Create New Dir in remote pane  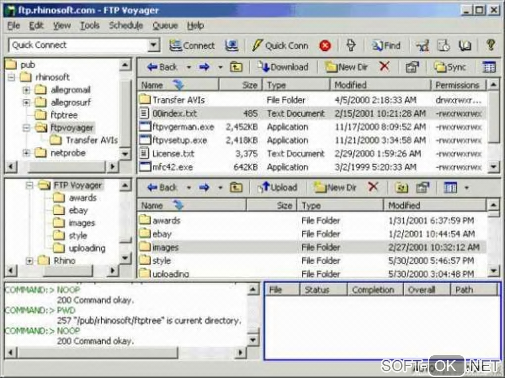pyautogui.click(x=346, y=67)
